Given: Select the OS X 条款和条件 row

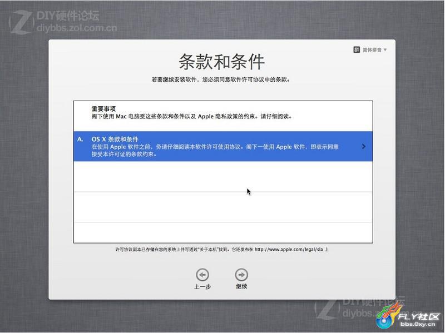Looking at the screenshot, I should [x=223, y=146].
